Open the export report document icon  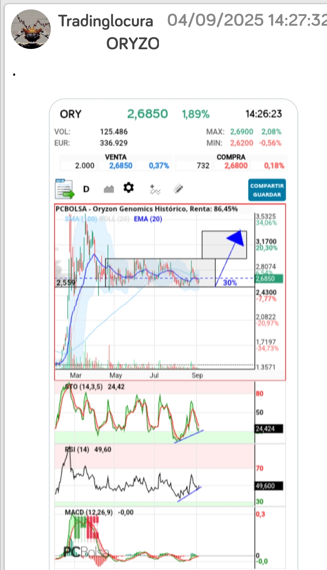point(65,189)
